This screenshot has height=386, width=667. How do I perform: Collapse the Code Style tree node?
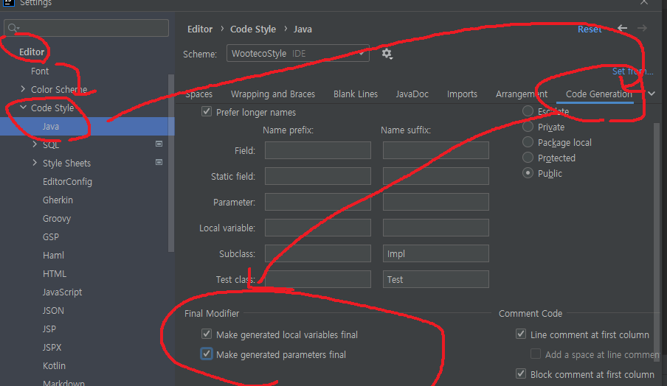pos(24,108)
